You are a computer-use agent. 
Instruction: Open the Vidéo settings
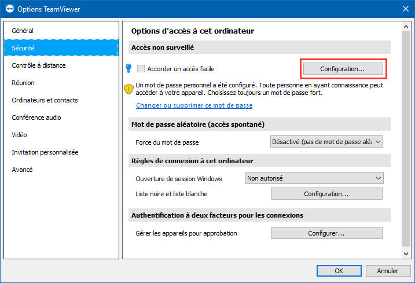click(x=61, y=135)
